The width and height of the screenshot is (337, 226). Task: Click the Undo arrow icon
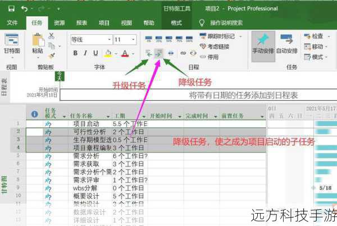(24, 8)
